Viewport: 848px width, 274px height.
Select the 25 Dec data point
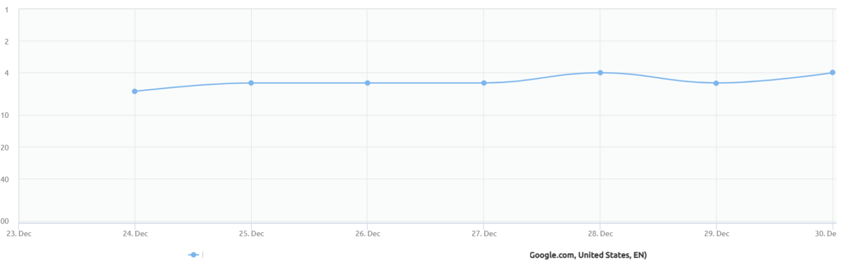251,83
